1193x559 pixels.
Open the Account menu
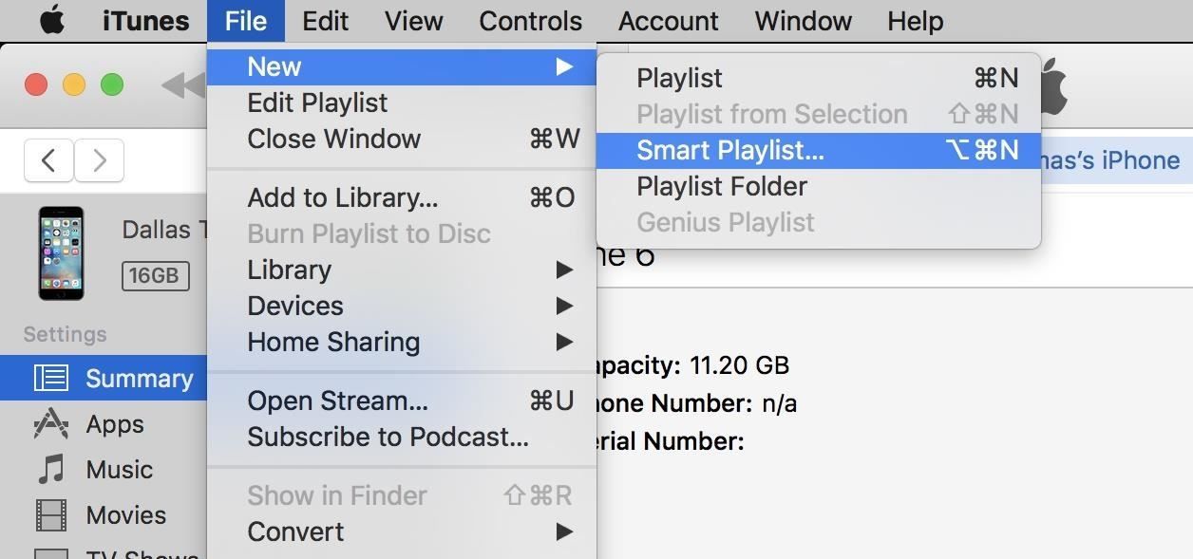coord(667,20)
